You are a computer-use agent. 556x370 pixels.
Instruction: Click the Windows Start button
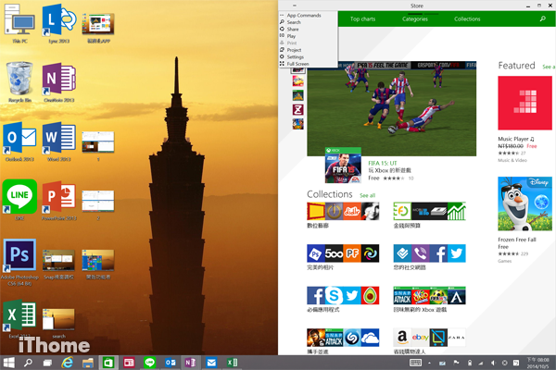tap(8, 363)
